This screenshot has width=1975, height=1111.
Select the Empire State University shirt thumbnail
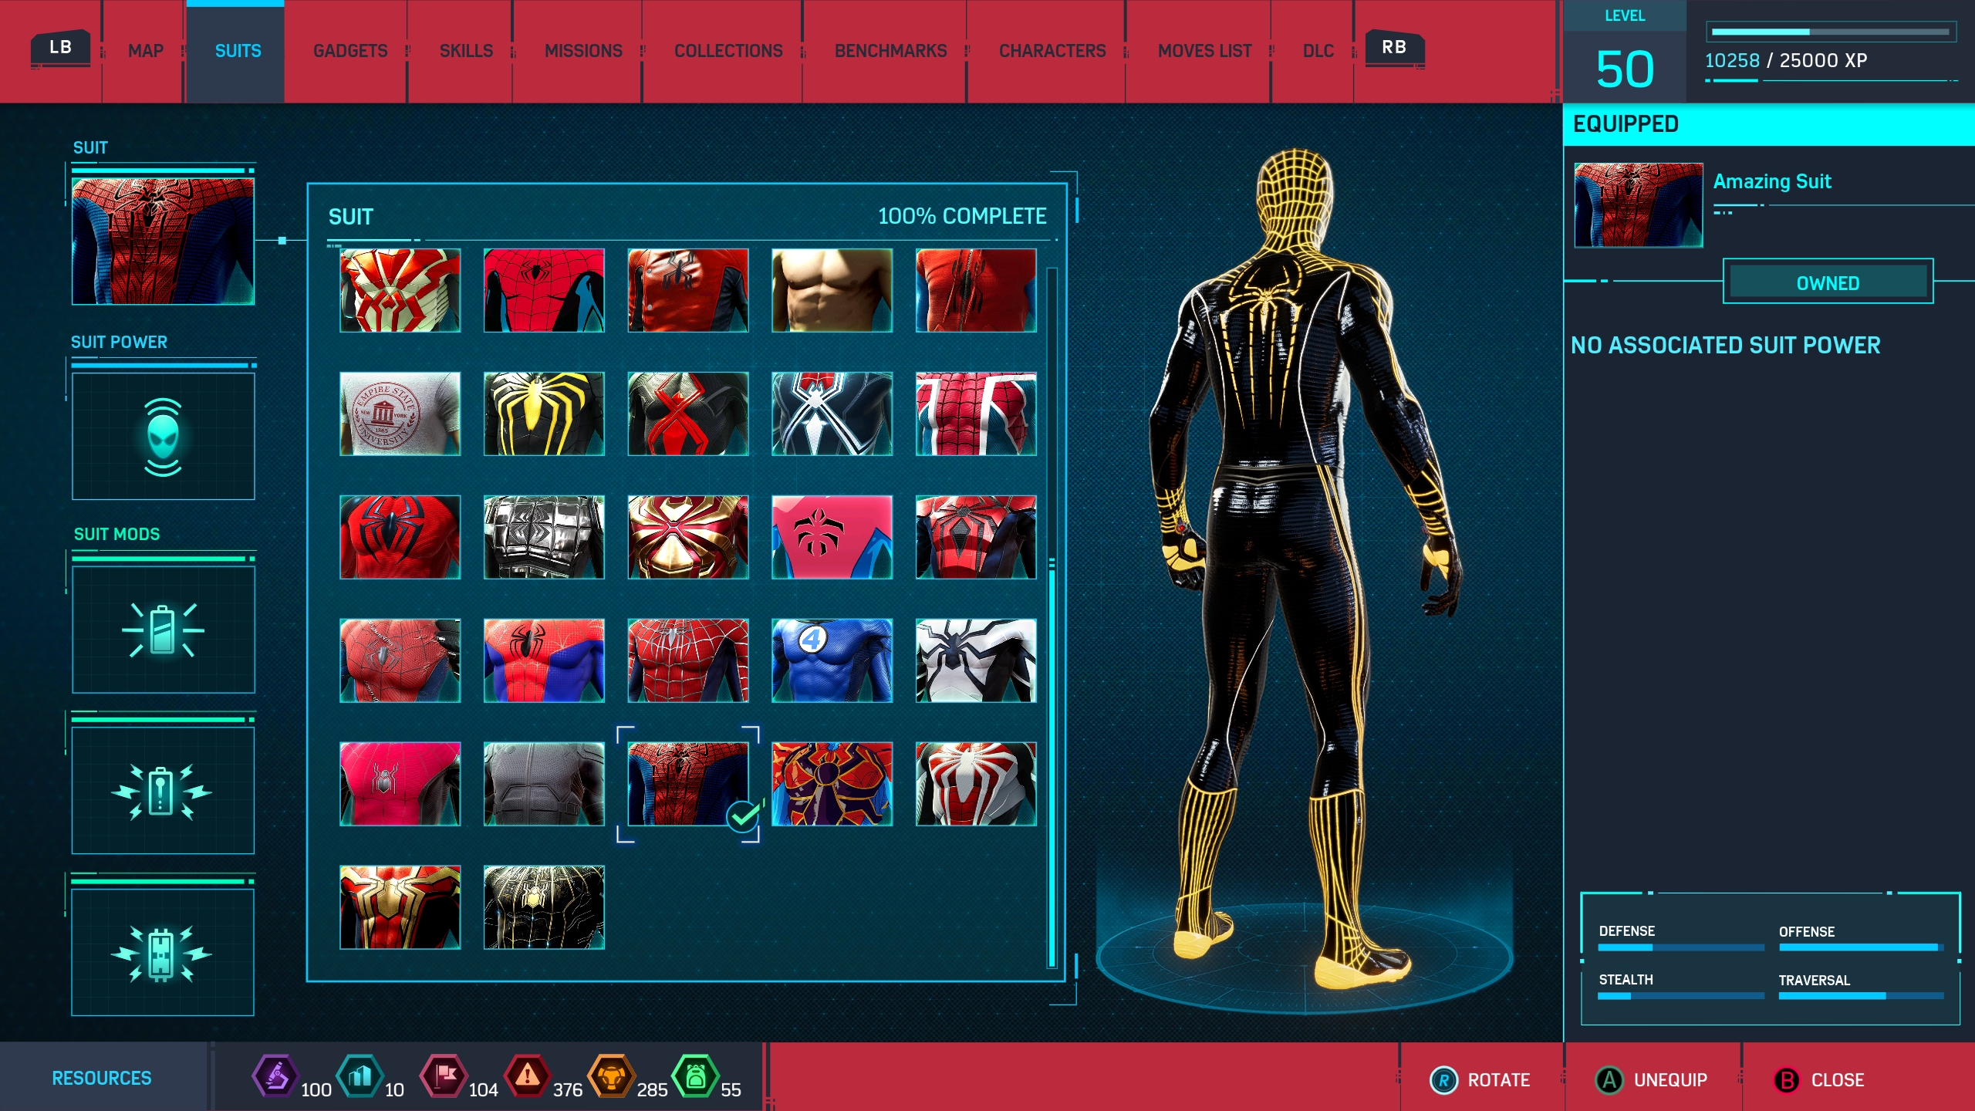[x=400, y=414]
